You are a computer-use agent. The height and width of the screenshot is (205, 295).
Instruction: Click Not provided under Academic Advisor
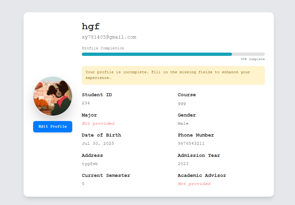(194, 184)
